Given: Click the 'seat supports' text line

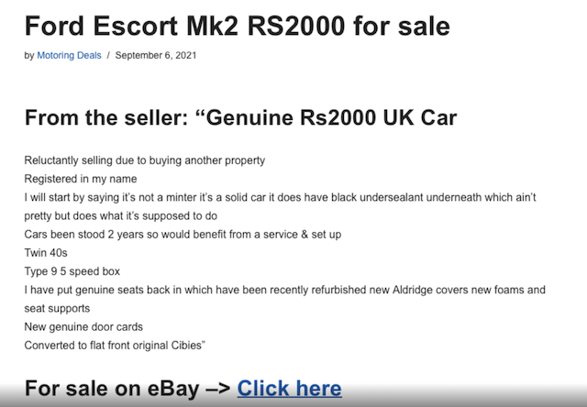Looking at the screenshot, I should point(58,308).
